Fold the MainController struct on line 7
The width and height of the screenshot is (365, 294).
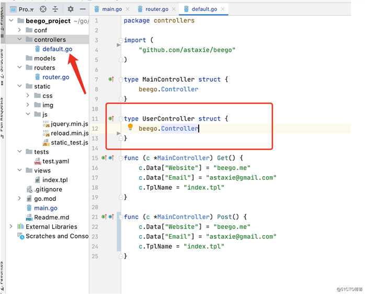point(121,80)
